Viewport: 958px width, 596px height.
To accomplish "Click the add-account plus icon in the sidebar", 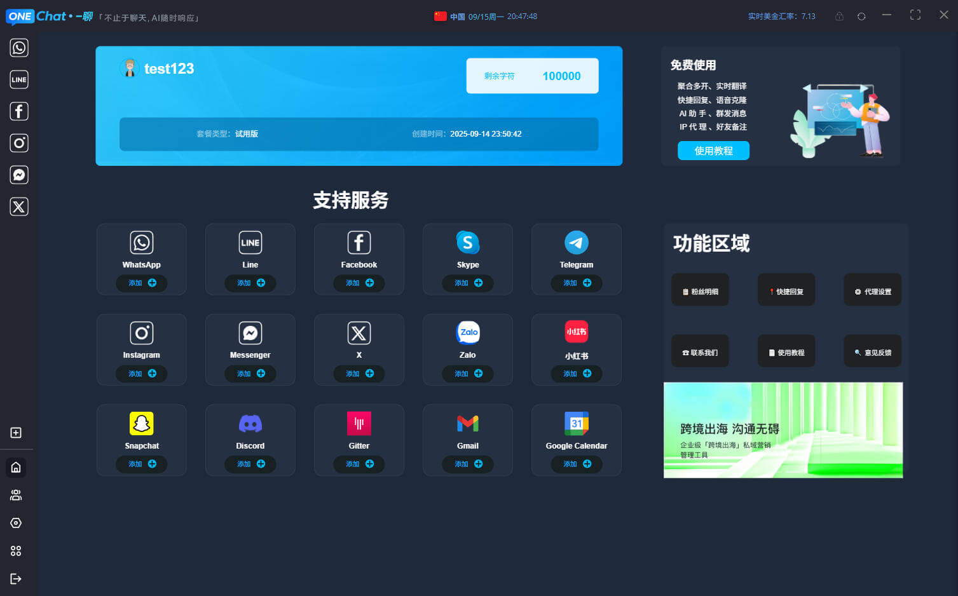I will [15, 433].
